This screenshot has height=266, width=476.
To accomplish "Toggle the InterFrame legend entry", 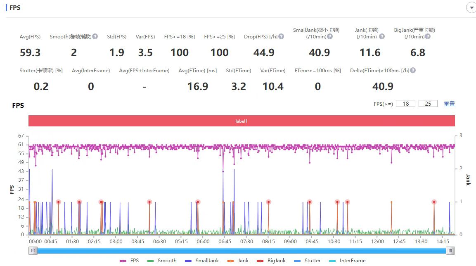I will coord(347,261).
